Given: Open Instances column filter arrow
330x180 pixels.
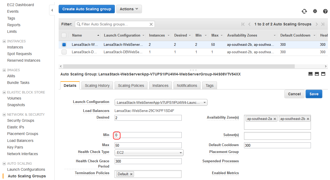Looking at the screenshot, I should [x=168, y=35].
